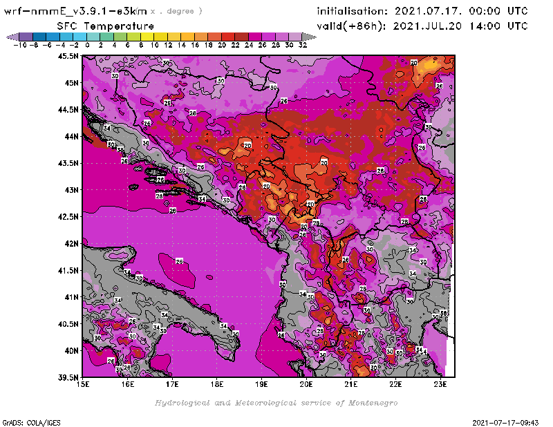Select the valid time '2021.JUL.20 14:00 UTC'
553x427 pixels.
pyautogui.click(x=460, y=26)
